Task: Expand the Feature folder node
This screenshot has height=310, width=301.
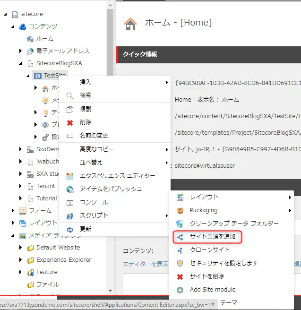Action: point(20,272)
